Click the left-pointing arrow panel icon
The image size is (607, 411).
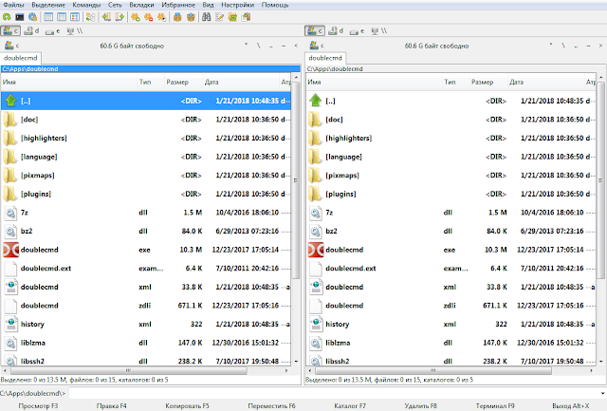pos(107,17)
